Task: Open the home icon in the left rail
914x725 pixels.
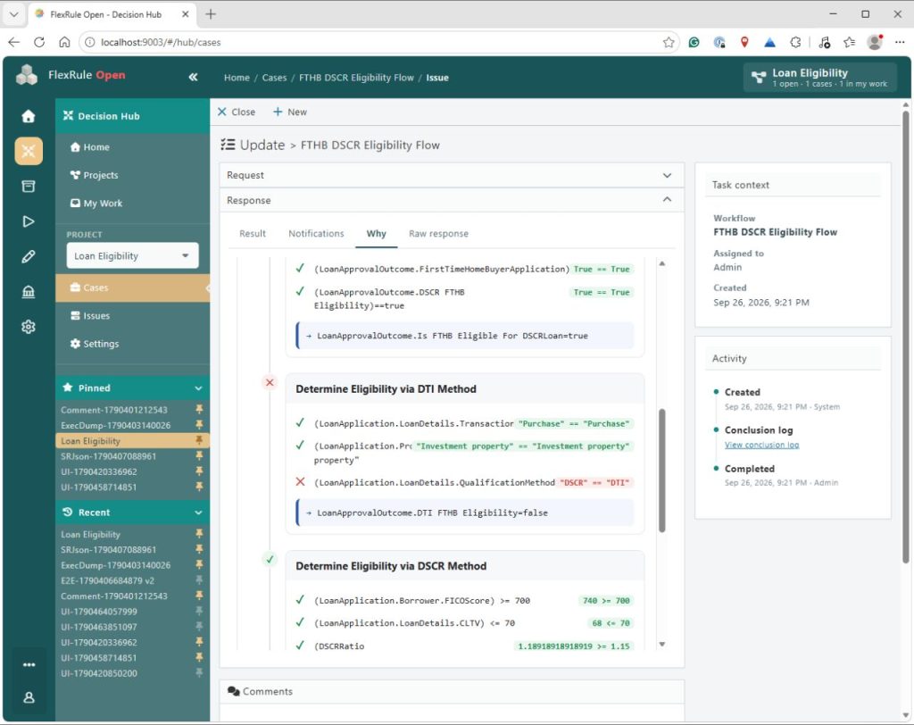Action: 28,116
